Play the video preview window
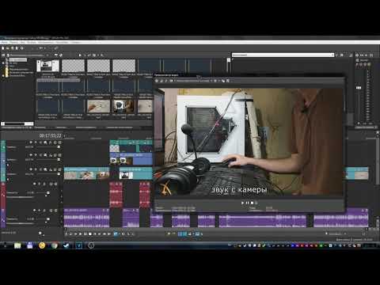The width and height of the screenshot is (380, 285). tap(242, 203)
